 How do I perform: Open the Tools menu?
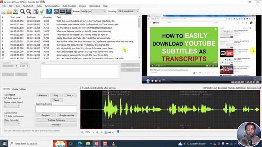tap(18, 6)
